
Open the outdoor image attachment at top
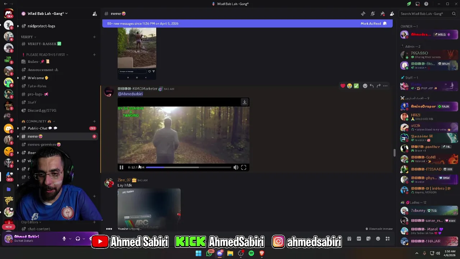[137, 54]
